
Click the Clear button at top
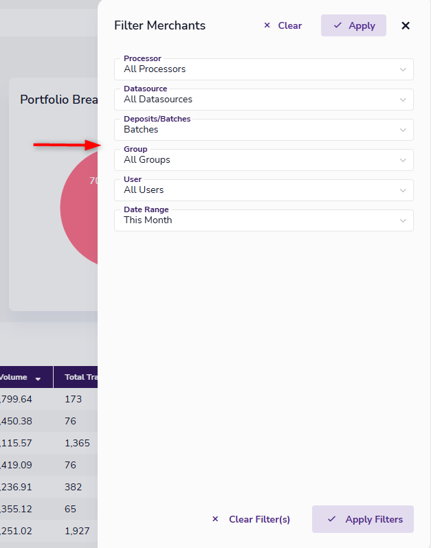coord(283,25)
